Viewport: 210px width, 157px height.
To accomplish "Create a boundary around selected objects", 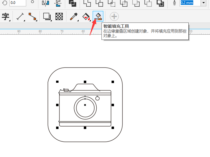I will point(160,3).
